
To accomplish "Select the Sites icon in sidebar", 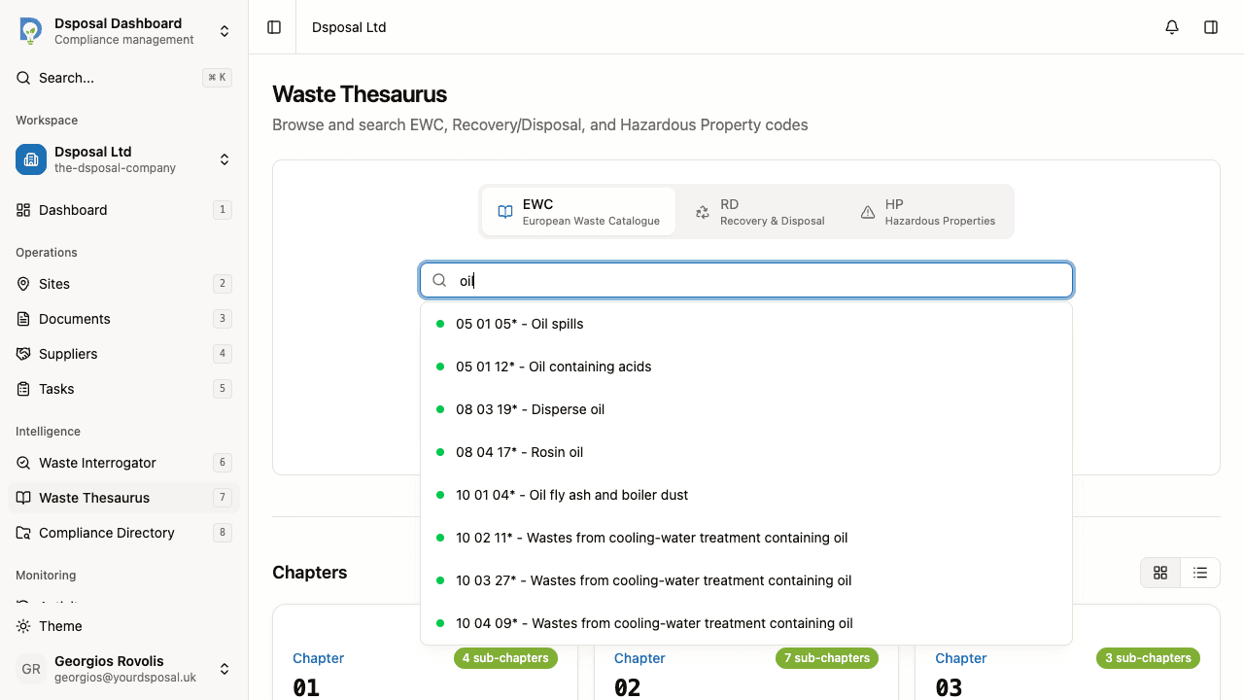I will pyautogui.click(x=21, y=284).
